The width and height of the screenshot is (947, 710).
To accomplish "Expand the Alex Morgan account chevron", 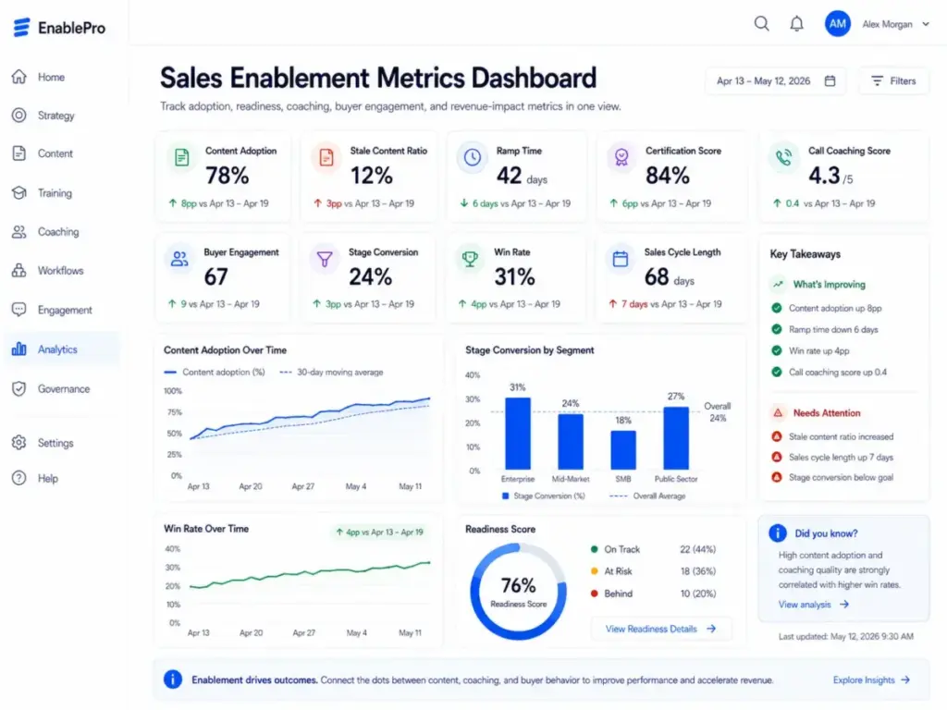I will (925, 24).
